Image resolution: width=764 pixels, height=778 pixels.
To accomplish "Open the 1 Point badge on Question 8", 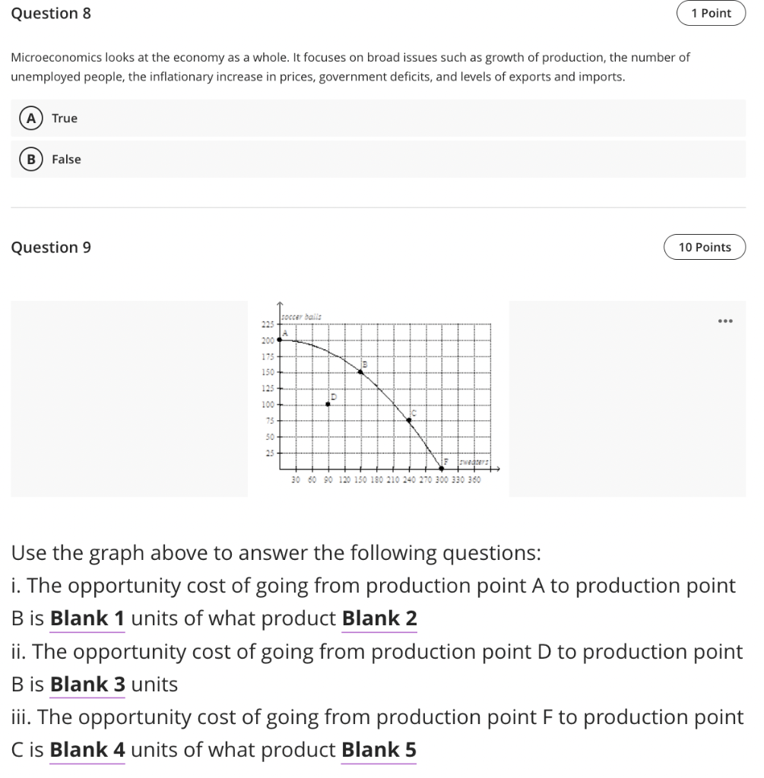I will [x=711, y=13].
